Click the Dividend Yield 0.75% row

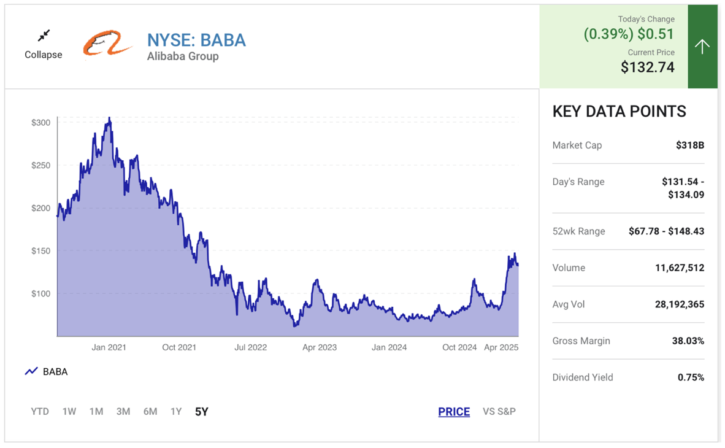(628, 377)
